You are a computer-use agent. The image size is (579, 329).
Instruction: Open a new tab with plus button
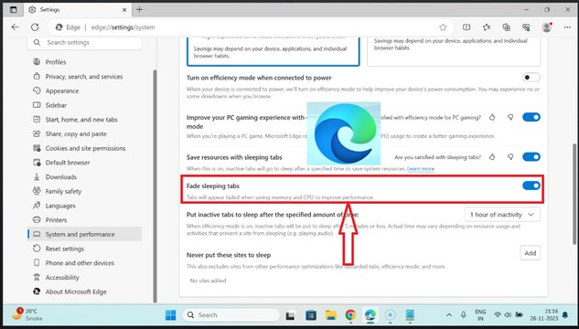coord(139,9)
